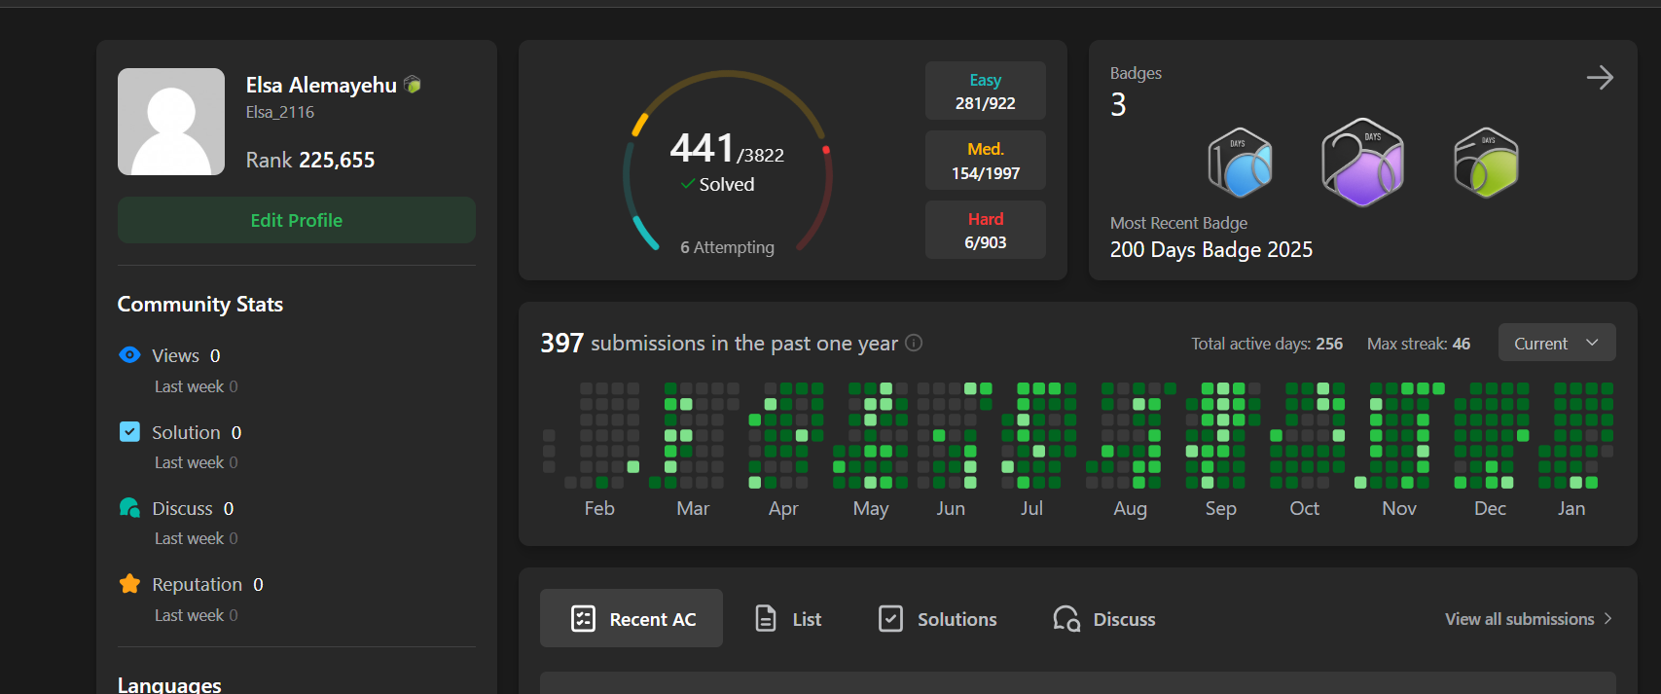This screenshot has width=1661, height=694.
Task: Switch to the Recent AC tab
Action: point(632,619)
